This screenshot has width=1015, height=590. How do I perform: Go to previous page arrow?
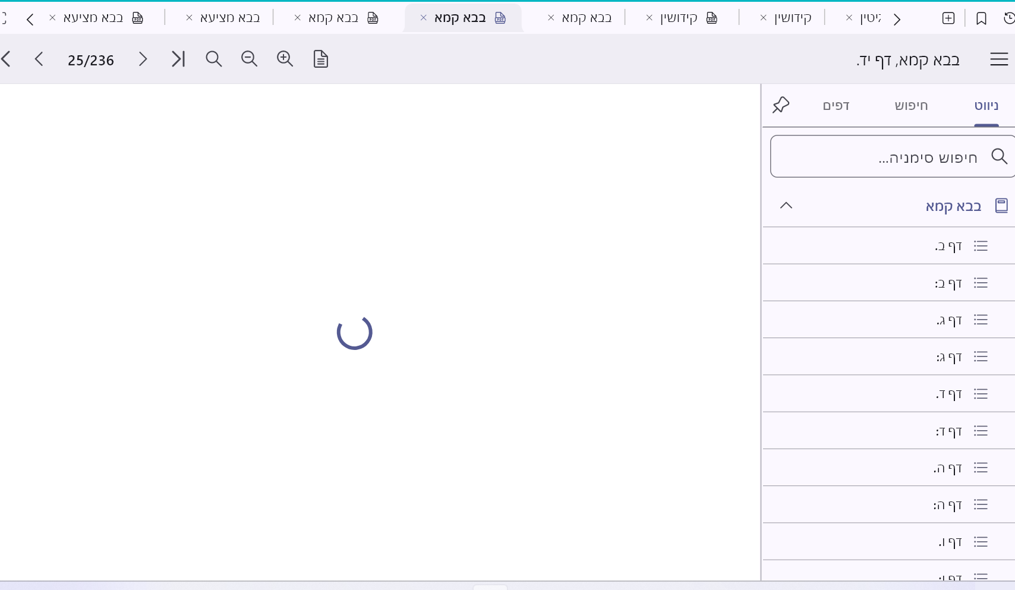(x=39, y=59)
